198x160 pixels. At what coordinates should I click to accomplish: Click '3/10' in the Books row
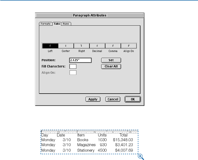coord(67,140)
